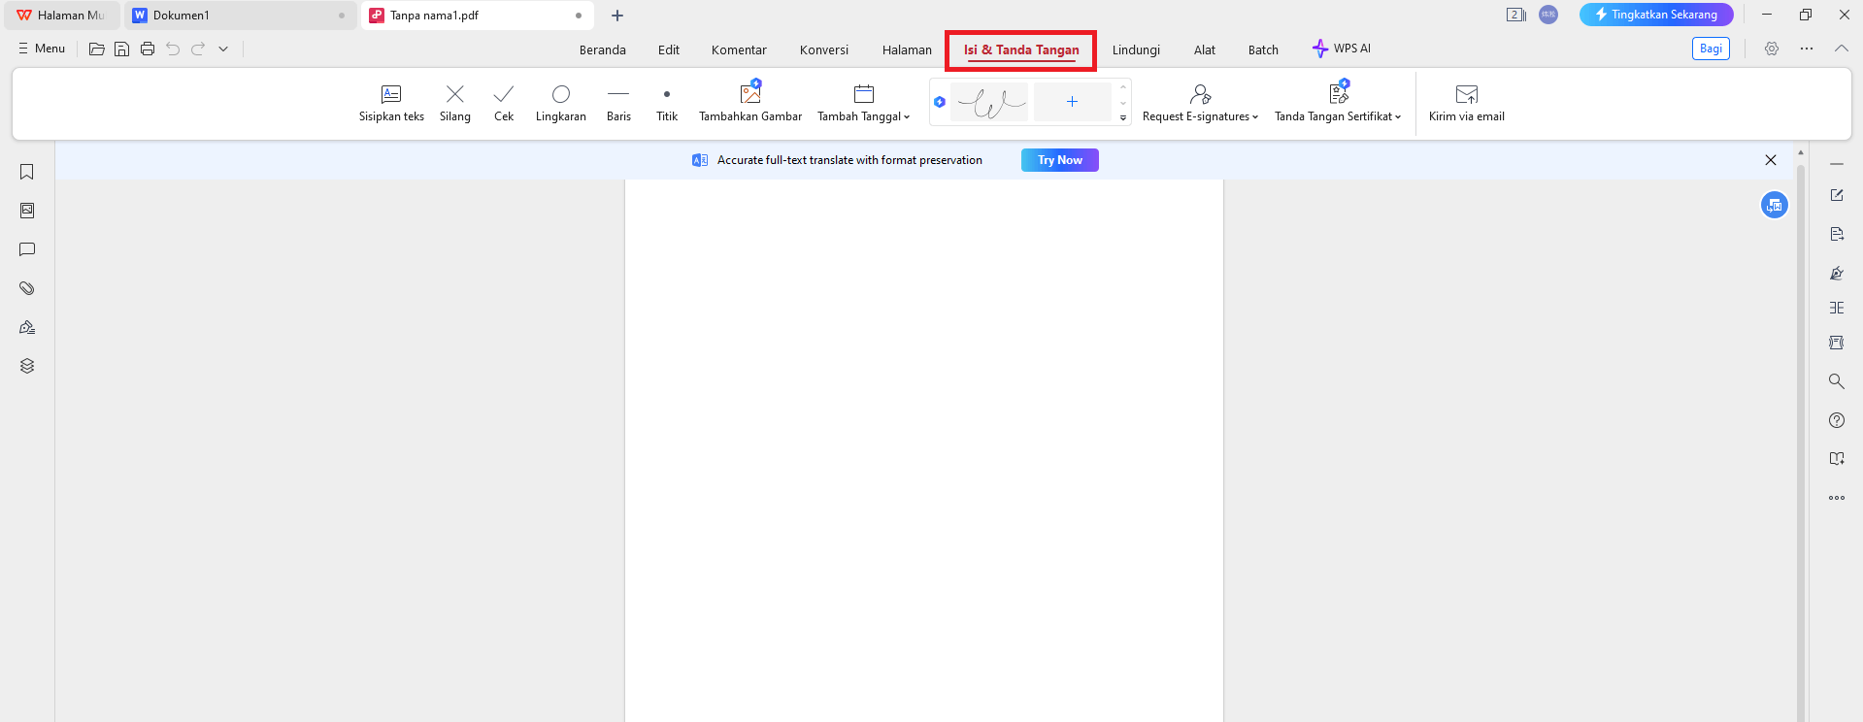
Task: Click the Redo arrow icon
Action: pos(198,49)
